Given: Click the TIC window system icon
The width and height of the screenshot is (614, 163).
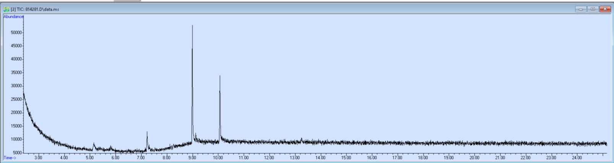Looking at the screenshot, I should coord(6,9).
